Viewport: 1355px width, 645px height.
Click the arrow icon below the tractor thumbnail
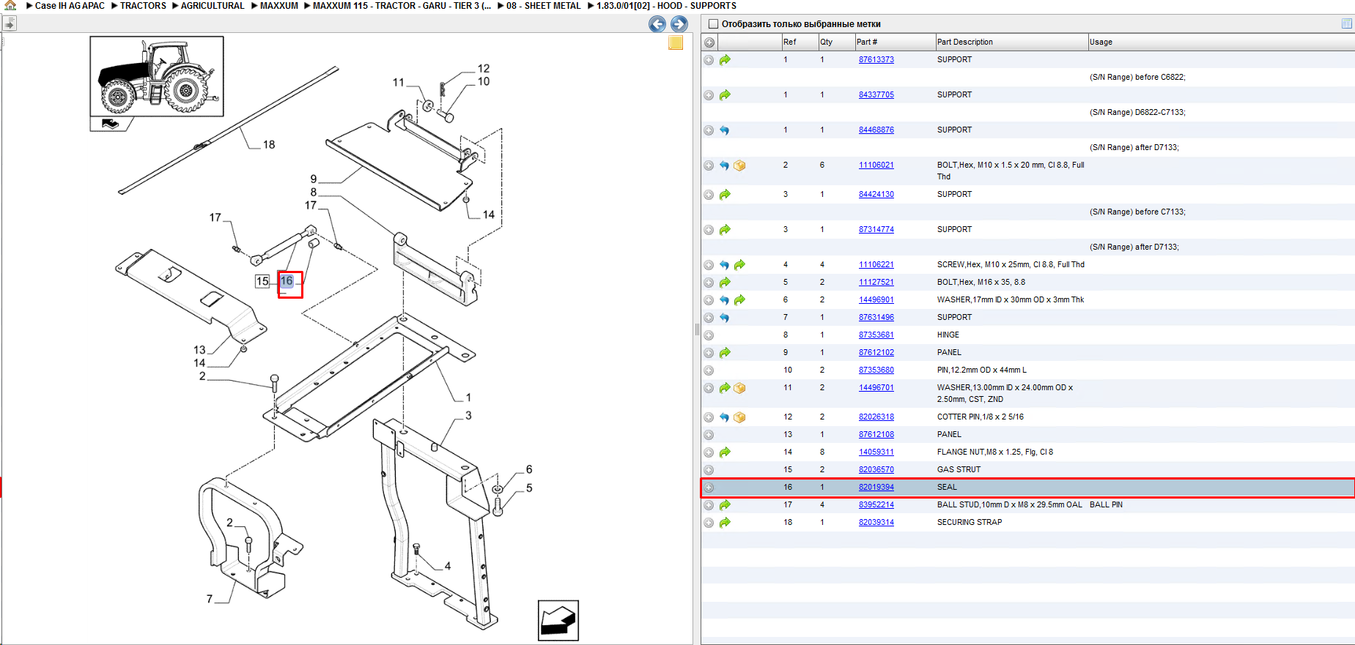(111, 124)
